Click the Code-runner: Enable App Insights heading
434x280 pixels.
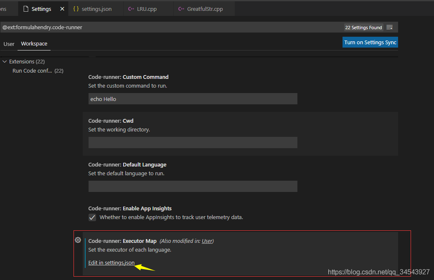(130, 208)
